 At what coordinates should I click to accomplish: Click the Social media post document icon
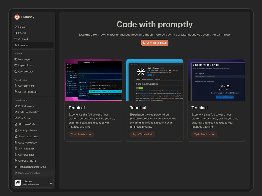(16, 137)
